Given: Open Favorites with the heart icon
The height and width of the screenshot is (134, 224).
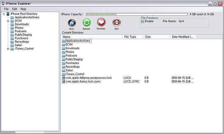Looking at the screenshot, I should pos(101,22).
